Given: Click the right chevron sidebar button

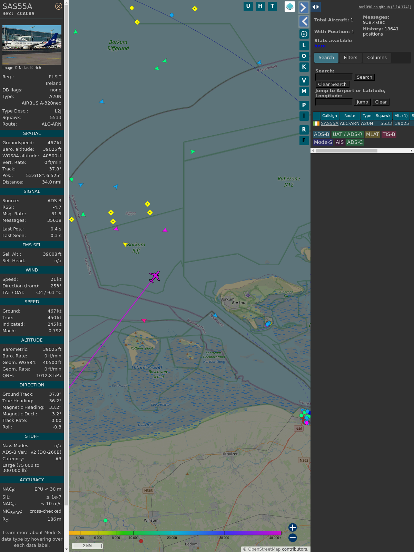Looking at the screenshot, I should (304, 7).
